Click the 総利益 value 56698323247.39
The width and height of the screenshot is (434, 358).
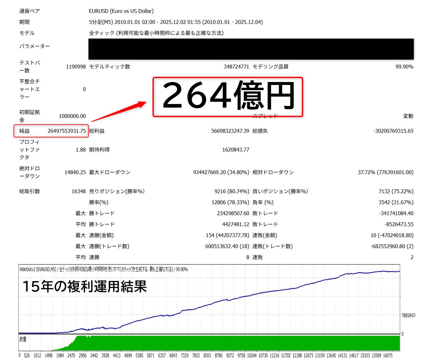click(230, 131)
